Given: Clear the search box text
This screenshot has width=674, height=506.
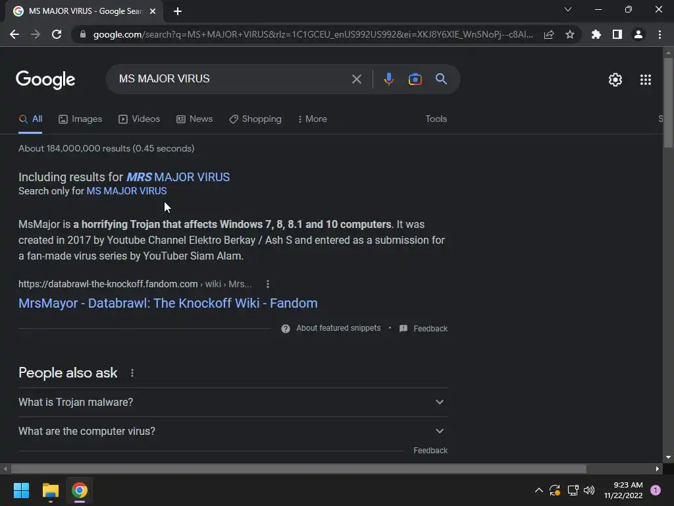Looking at the screenshot, I should (x=356, y=79).
